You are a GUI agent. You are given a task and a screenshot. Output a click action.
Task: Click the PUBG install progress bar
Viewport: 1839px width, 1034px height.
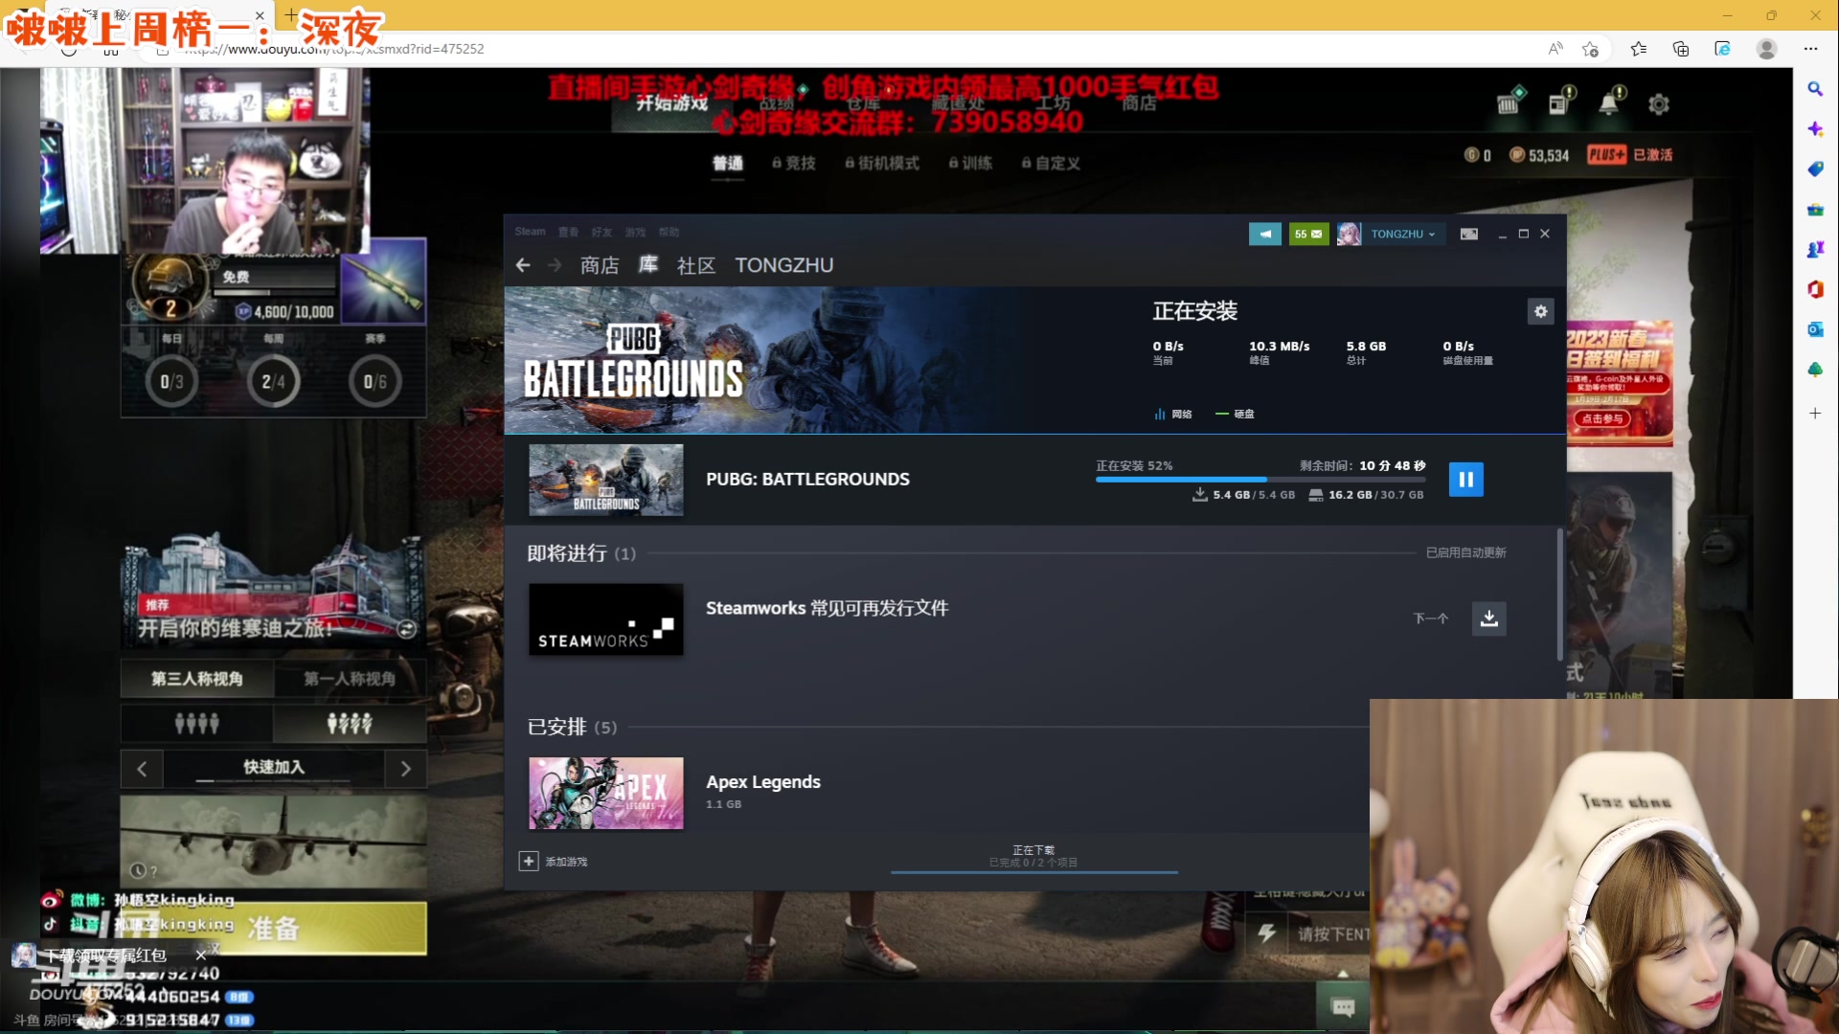tap(1260, 479)
